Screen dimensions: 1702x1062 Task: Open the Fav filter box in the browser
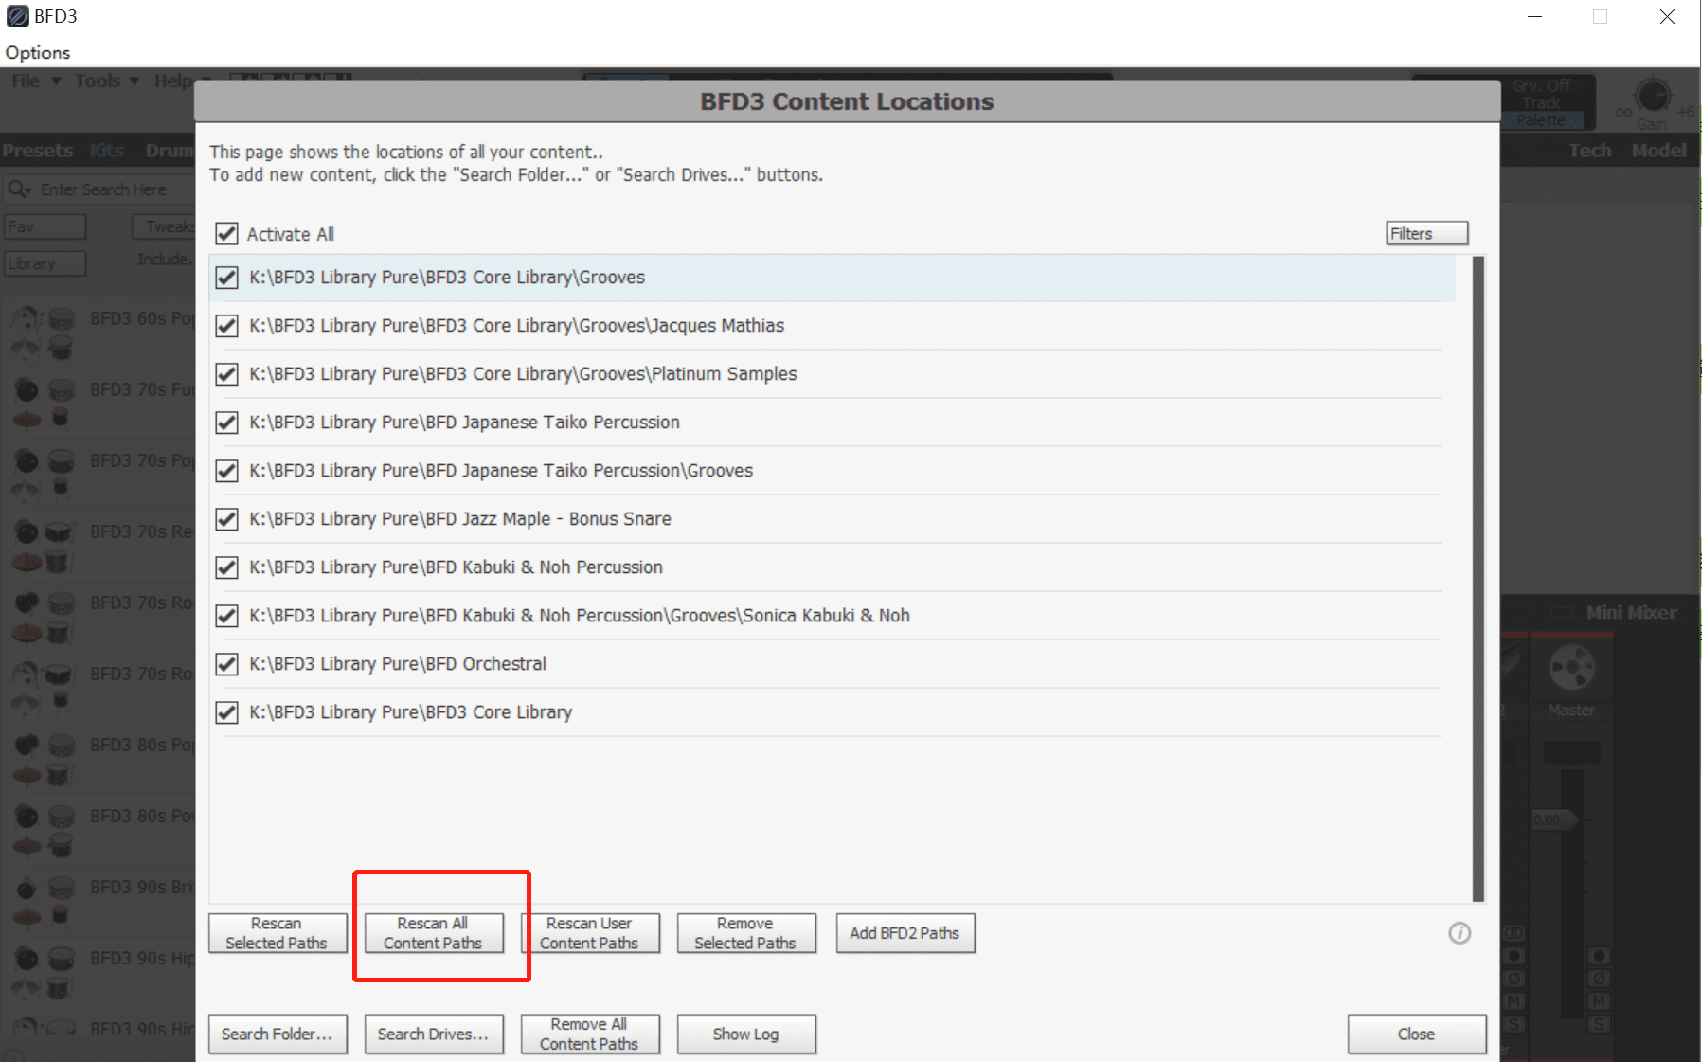(x=45, y=226)
